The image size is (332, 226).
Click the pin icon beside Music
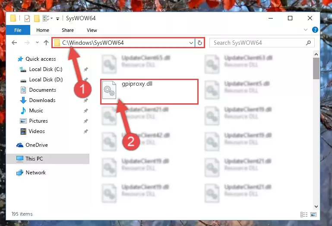(x=86, y=111)
